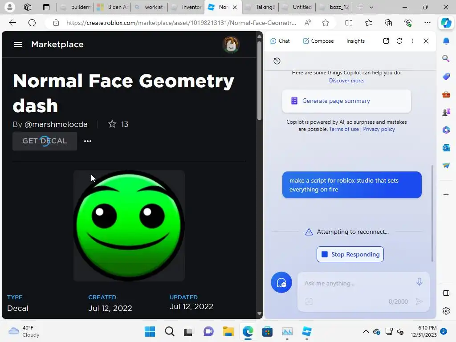The width and height of the screenshot is (456, 342).
Task: Toggle the Copilot sidebar icon
Action: 446,23
